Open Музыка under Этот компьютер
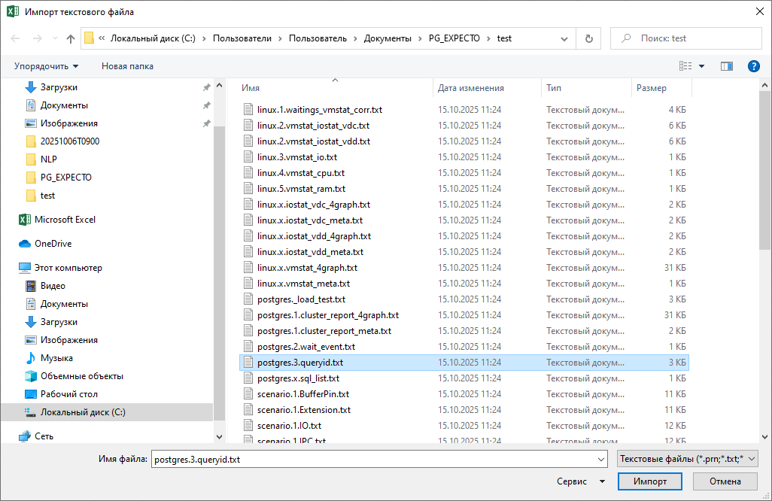772x501 pixels. [x=56, y=358]
